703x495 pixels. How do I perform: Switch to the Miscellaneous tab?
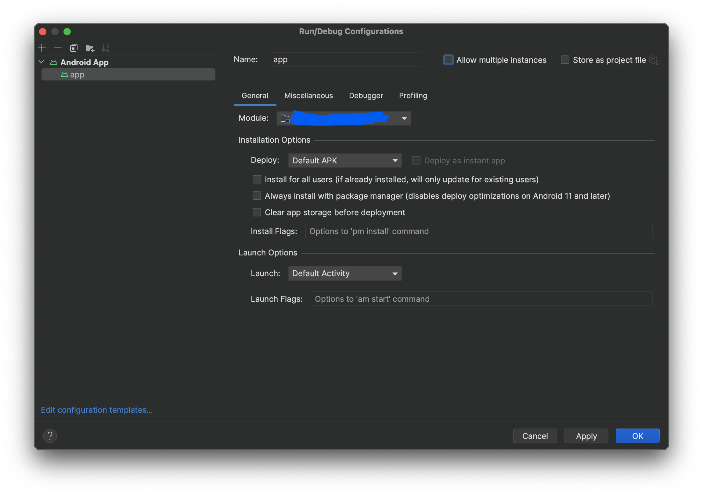coord(308,95)
